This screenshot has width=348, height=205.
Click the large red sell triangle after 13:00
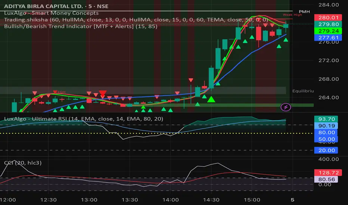tap(103, 93)
